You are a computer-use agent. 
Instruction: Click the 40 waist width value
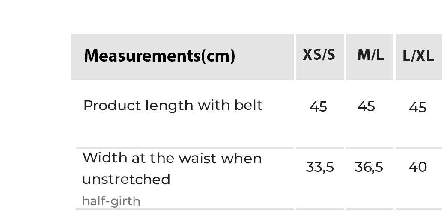pyautogui.click(x=417, y=167)
